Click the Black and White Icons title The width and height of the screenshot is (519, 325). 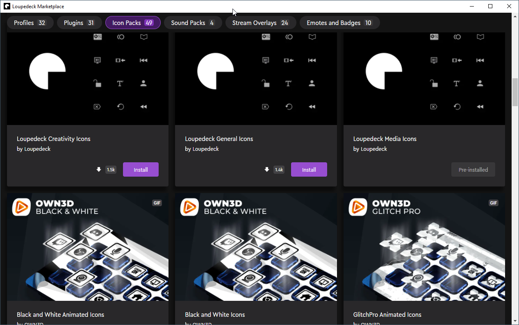[x=215, y=315]
